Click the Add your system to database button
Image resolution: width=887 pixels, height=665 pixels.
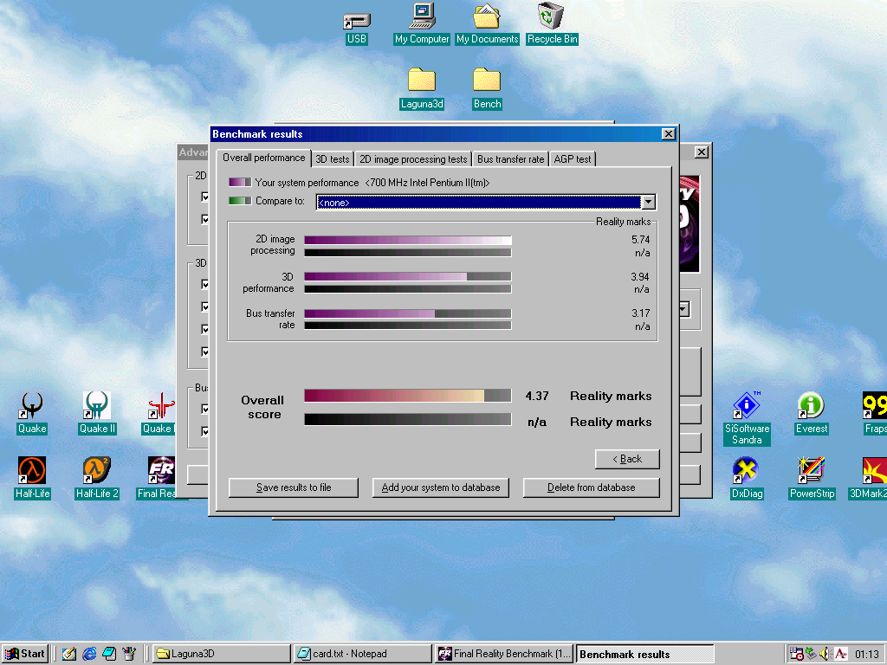pyautogui.click(x=441, y=487)
